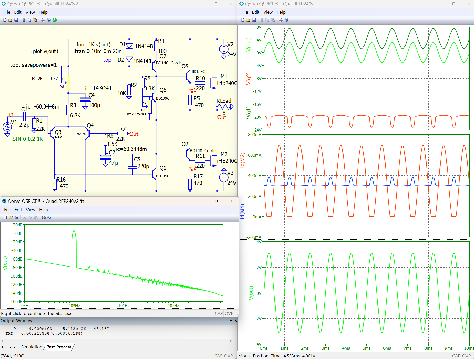Click the Id(M2) trace label
The height and width of the screenshot is (359, 474).
242,160
